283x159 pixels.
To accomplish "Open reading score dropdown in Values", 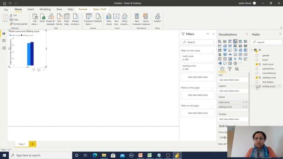I will pos(243,107).
